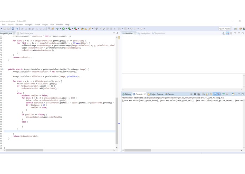Click the Open Perspective icon
The height and width of the screenshot is (174, 245).
pyautogui.click(x=235, y=29)
